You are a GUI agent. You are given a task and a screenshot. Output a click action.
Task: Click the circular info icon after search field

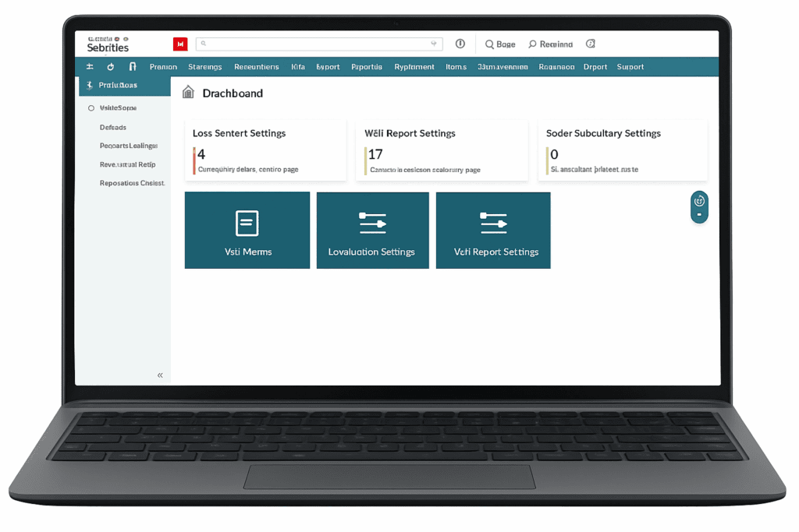[x=460, y=44]
